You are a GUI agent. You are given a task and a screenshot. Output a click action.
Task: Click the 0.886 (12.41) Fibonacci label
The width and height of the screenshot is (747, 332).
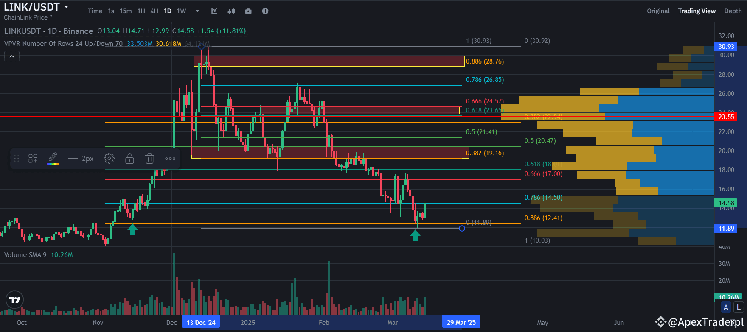tap(543, 218)
